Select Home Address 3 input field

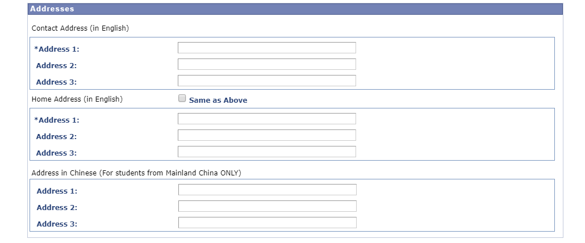click(x=266, y=152)
